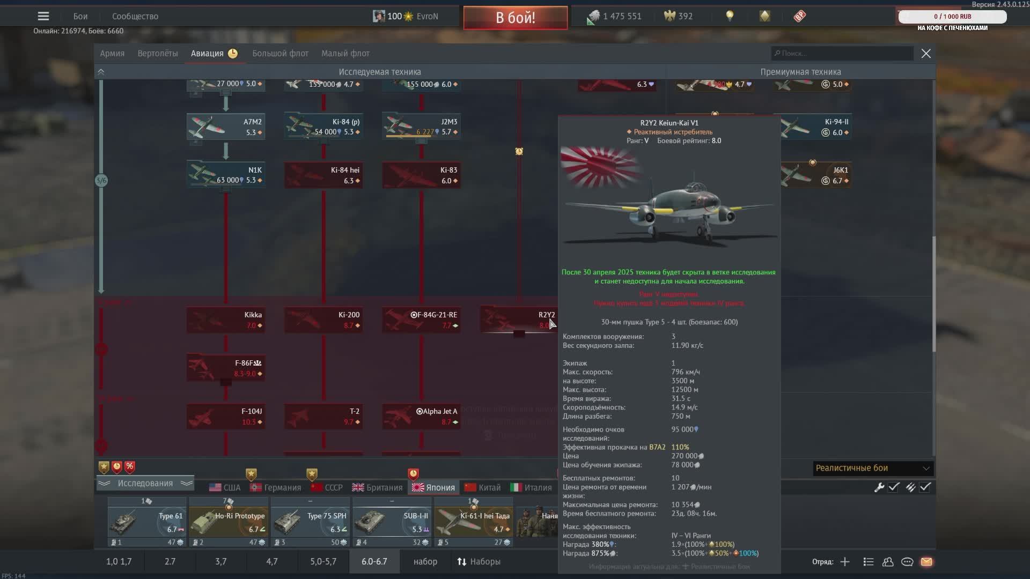Open the contacts people icon
Viewport: 1030px width, 579px height.
point(888,562)
